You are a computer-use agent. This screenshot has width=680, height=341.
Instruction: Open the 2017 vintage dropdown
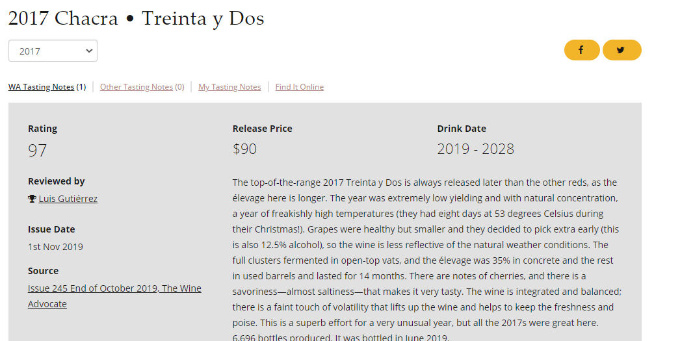(53, 51)
